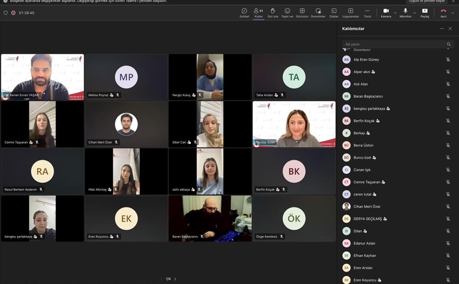Raise hand with Söz iste
Viewport: 459px width, 284px height.
tap(273, 12)
